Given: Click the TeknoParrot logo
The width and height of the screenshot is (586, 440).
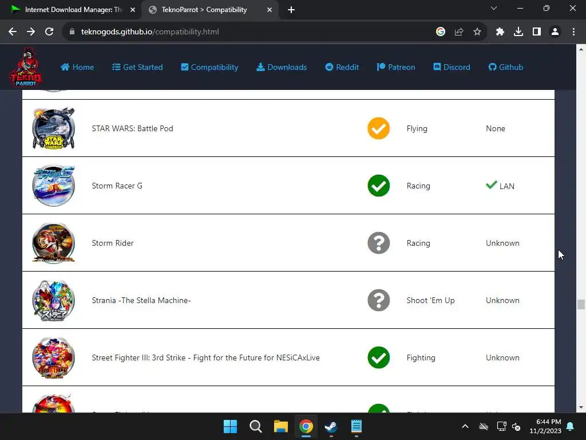Looking at the screenshot, I should click(25, 67).
